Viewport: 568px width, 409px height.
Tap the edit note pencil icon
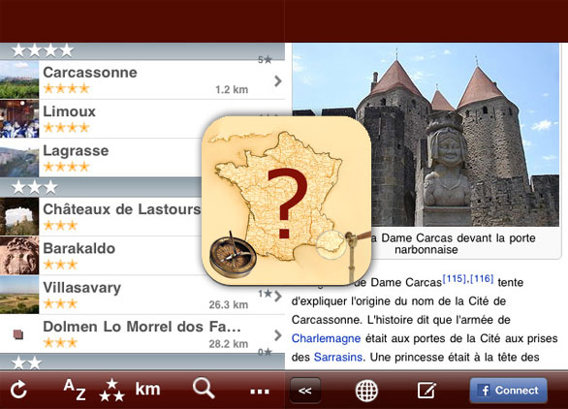[427, 390]
